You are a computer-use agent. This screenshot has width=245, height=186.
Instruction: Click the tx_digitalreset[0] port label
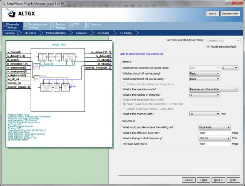[x=16, y=75]
